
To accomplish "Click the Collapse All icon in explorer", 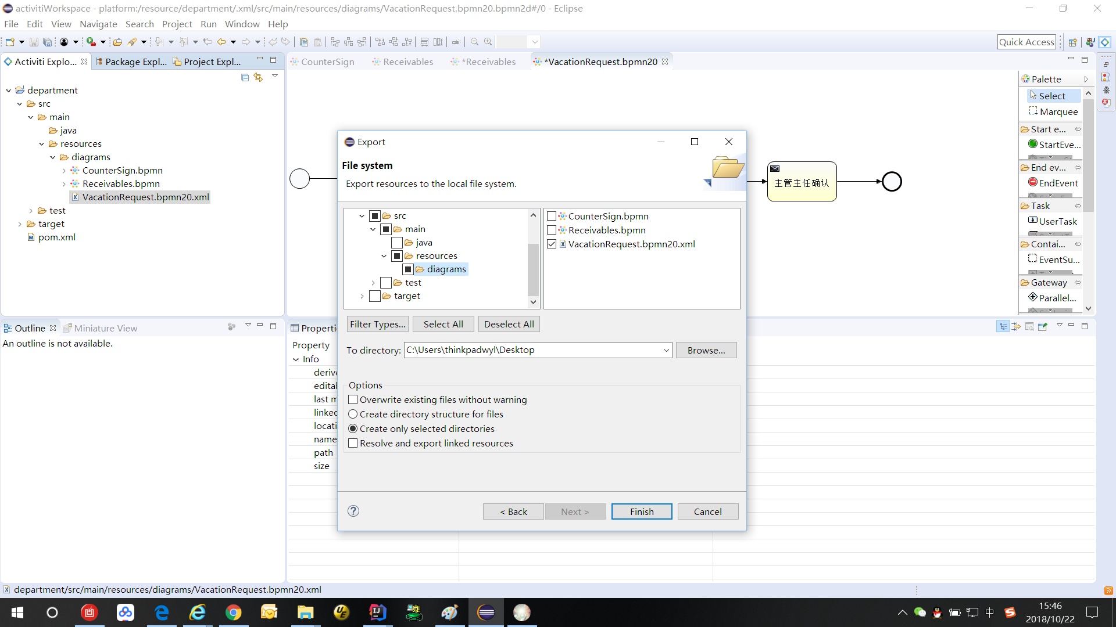I will (x=245, y=77).
